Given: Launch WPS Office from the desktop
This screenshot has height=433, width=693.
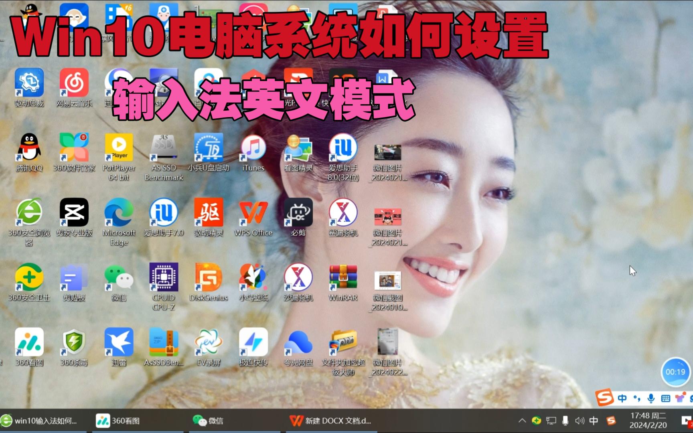Looking at the screenshot, I should point(253,218).
